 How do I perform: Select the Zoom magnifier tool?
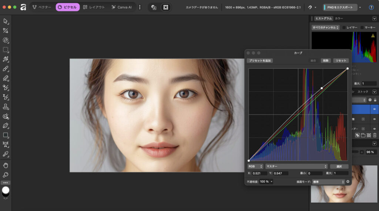point(6,174)
